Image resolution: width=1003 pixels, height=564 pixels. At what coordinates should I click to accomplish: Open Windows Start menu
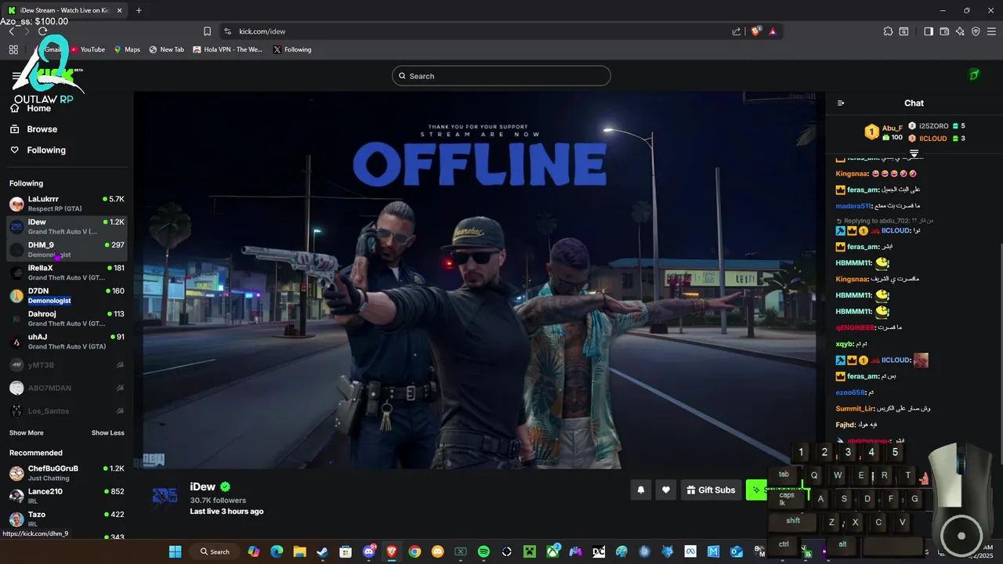coord(175,551)
